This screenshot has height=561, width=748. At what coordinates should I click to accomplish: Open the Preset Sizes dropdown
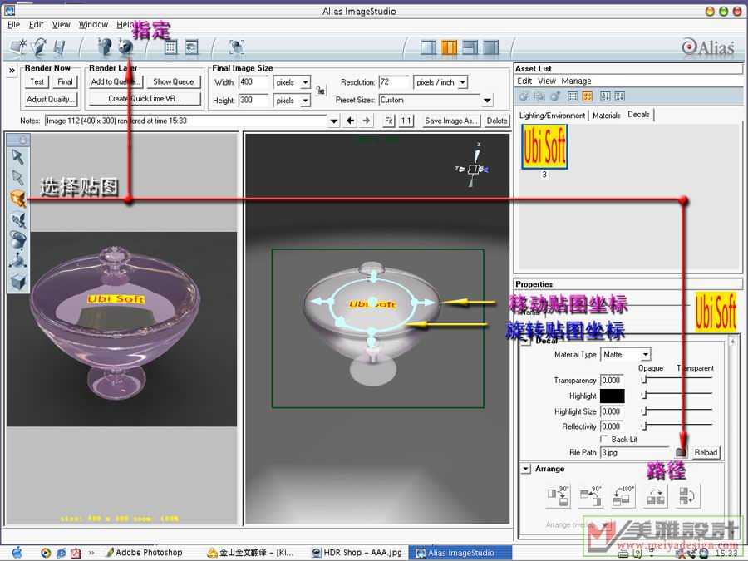tap(487, 101)
